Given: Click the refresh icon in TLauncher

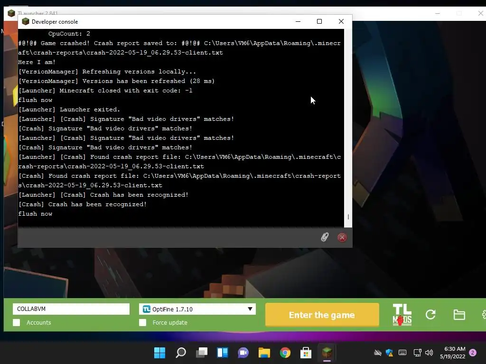Looking at the screenshot, I should tap(430, 315).
